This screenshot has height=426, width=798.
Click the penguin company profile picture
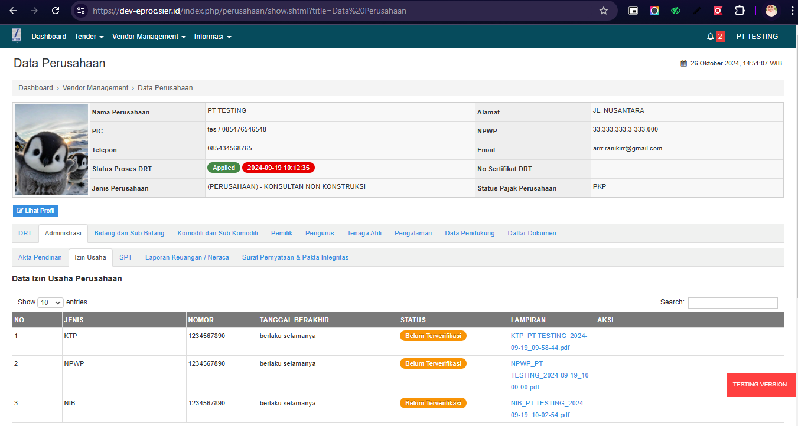pyautogui.click(x=51, y=150)
